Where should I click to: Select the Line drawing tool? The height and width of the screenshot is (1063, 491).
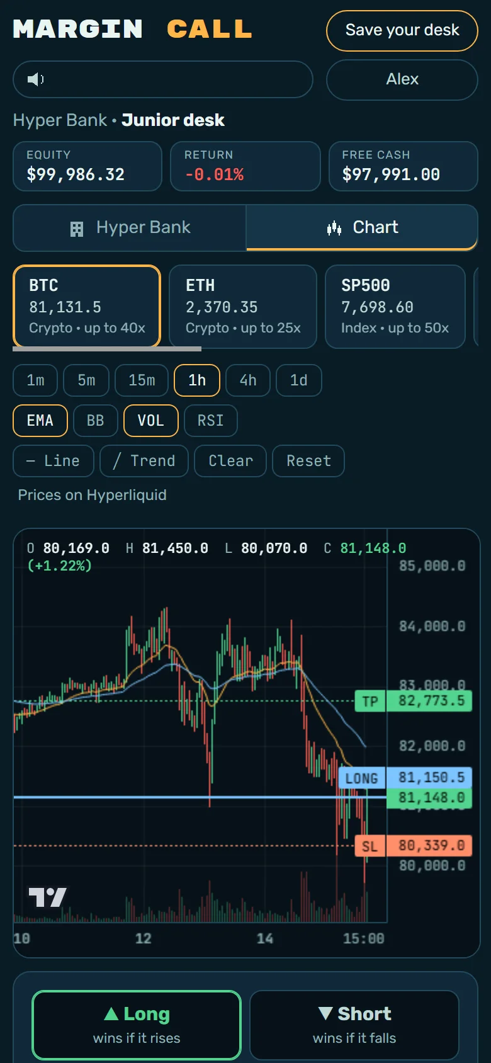[54, 461]
